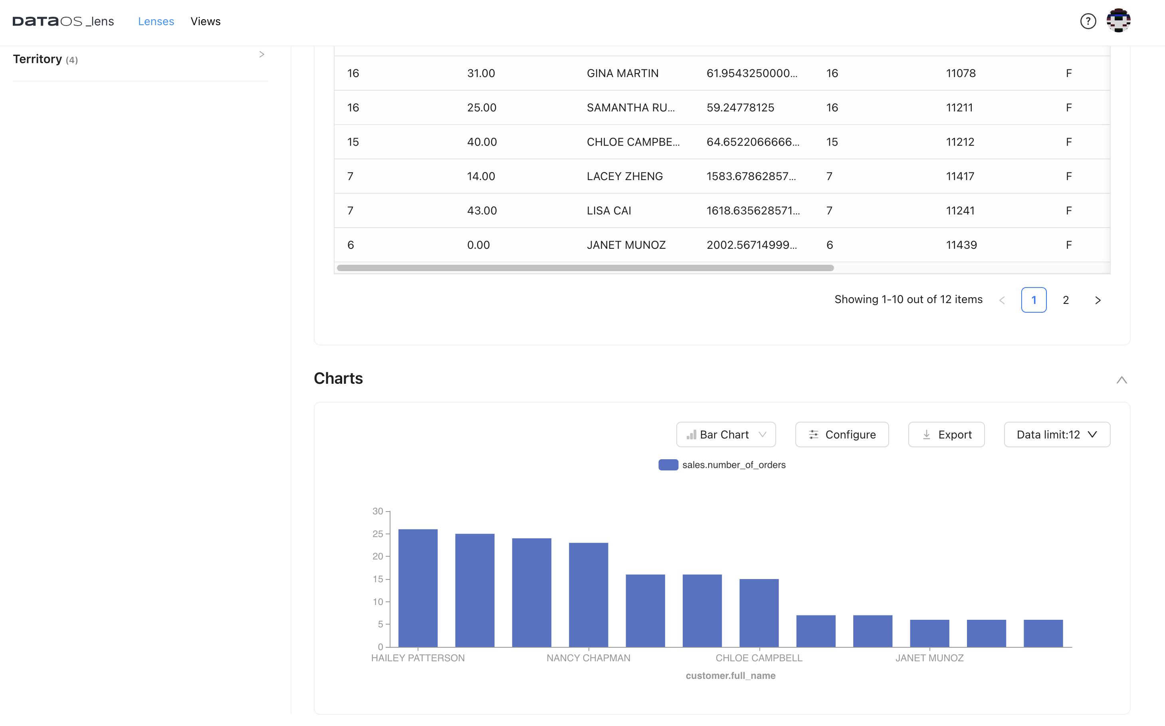Select page 2 in pagination
Viewport: 1165px width, 726px height.
coord(1065,300)
